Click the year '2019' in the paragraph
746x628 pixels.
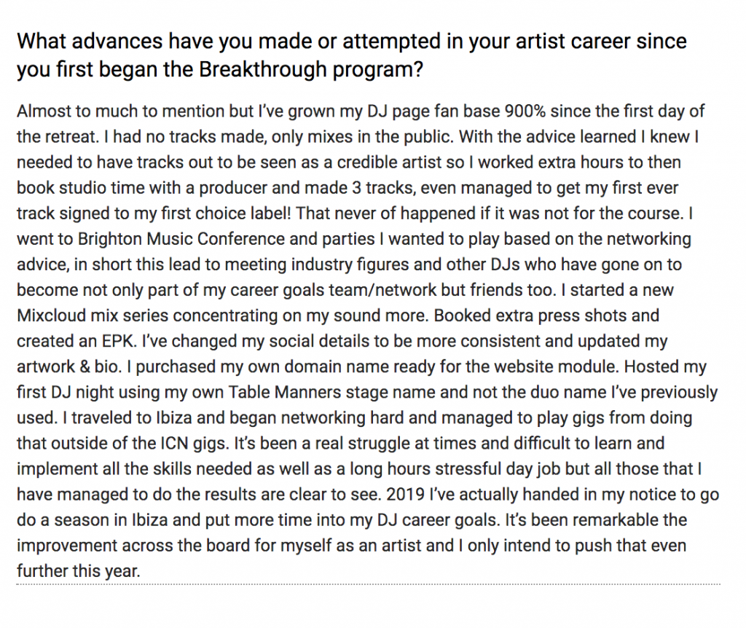click(x=405, y=494)
